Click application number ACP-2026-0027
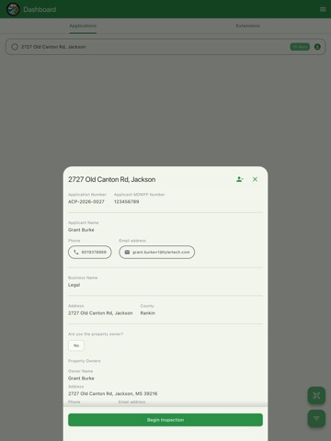 pyautogui.click(x=86, y=201)
